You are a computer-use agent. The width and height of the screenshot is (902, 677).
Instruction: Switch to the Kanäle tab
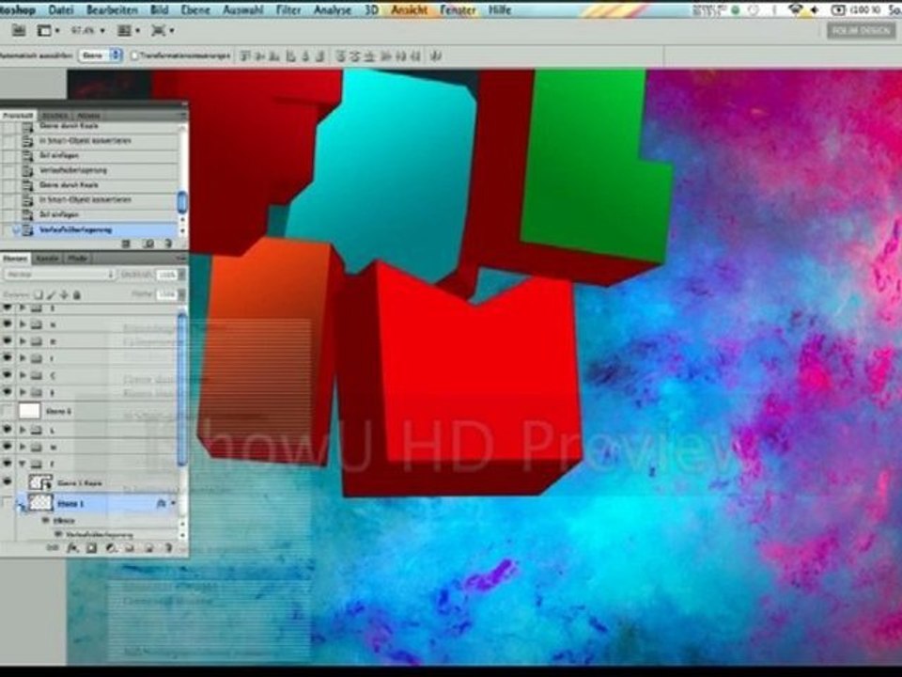(47, 259)
